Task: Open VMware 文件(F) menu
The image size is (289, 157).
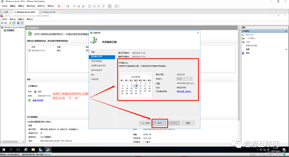Action: (5, 6)
